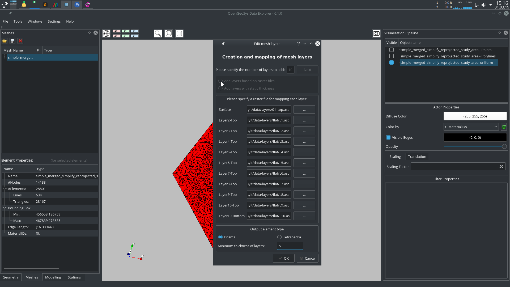Screen dimensions: 510x287
Task: Open the Tools menu
Action: pyautogui.click(x=18, y=21)
